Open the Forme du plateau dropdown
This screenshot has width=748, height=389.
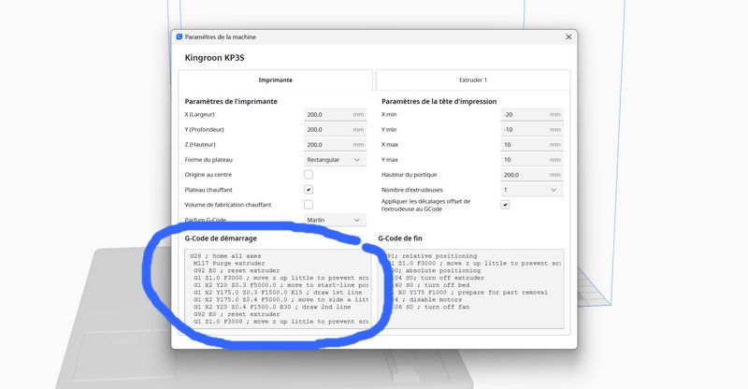[x=335, y=160]
